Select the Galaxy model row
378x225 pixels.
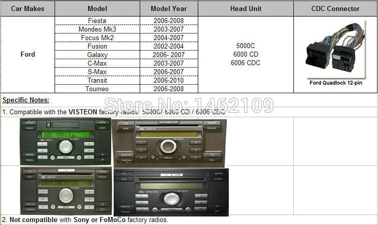point(97,55)
